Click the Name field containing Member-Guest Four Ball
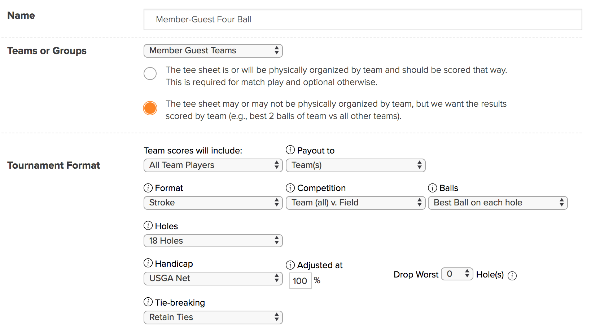591x333 pixels. [363, 19]
